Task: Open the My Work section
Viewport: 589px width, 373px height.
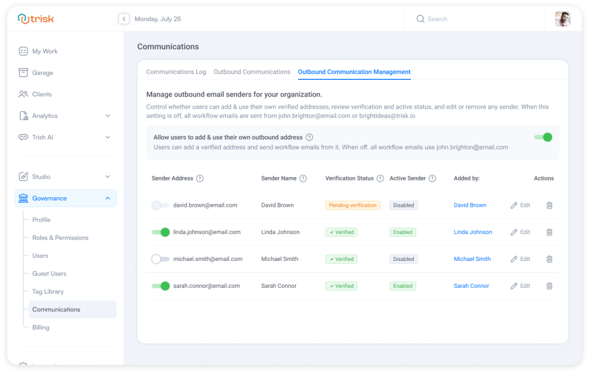Action: (x=45, y=51)
